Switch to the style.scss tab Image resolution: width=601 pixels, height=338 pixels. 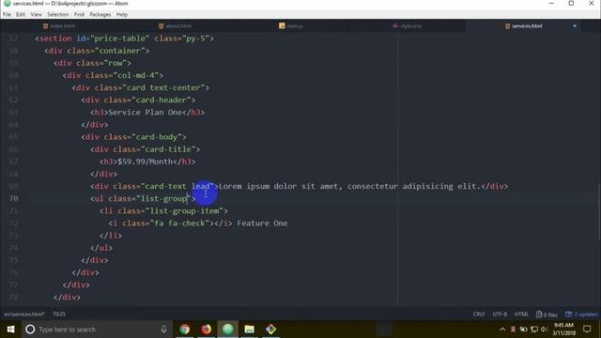pos(408,25)
